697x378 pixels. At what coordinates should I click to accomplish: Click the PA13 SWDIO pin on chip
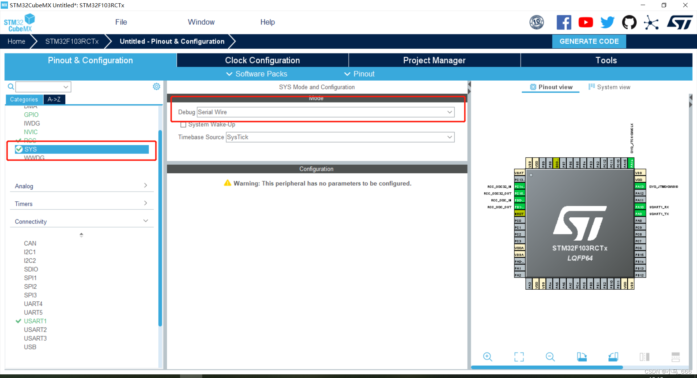640,186
